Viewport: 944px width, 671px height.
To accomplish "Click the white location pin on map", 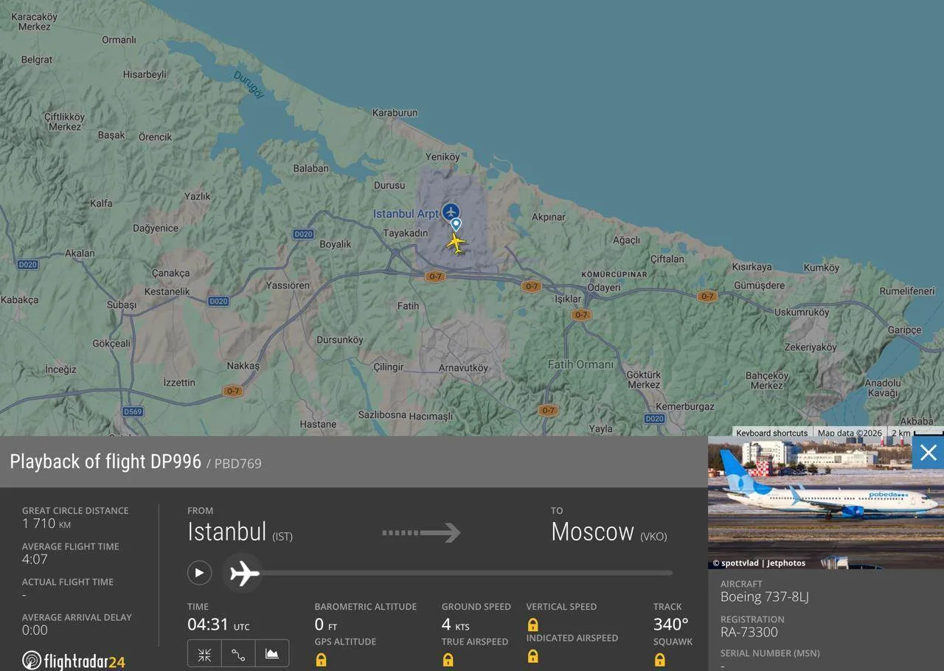I will point(457,224).
